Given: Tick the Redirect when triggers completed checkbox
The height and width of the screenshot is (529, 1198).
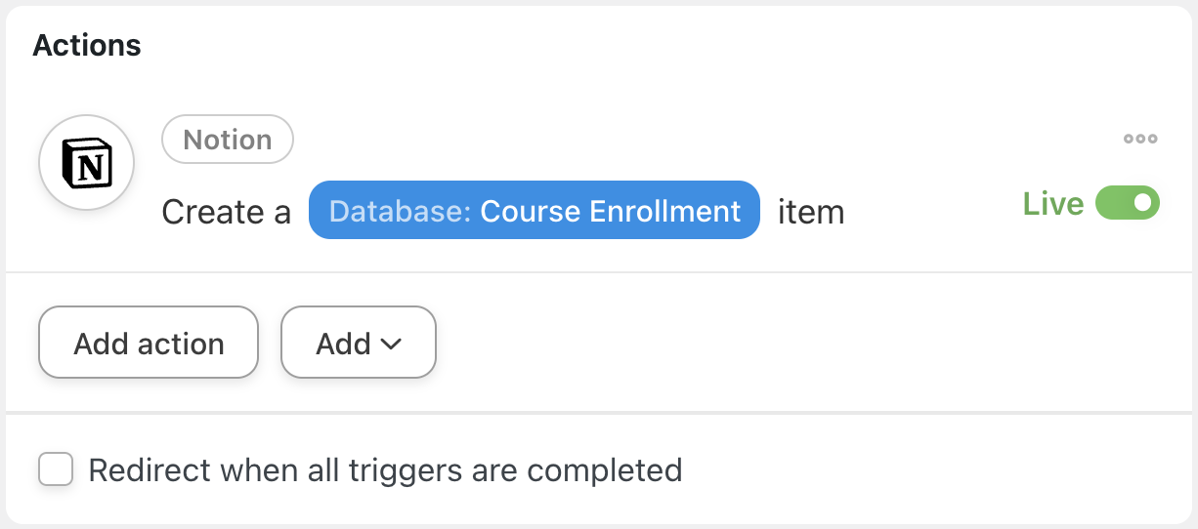Looking at the screenshot, I should 56,469.
